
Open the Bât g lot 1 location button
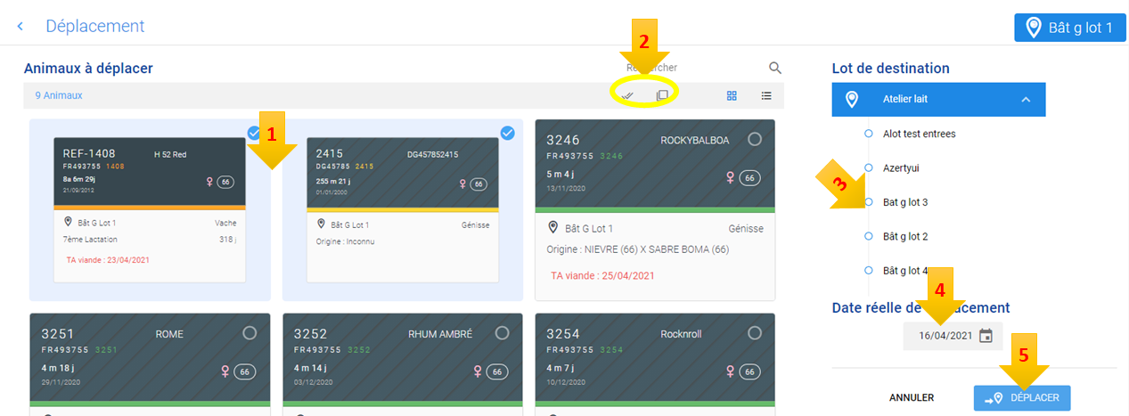(1070, 28)
